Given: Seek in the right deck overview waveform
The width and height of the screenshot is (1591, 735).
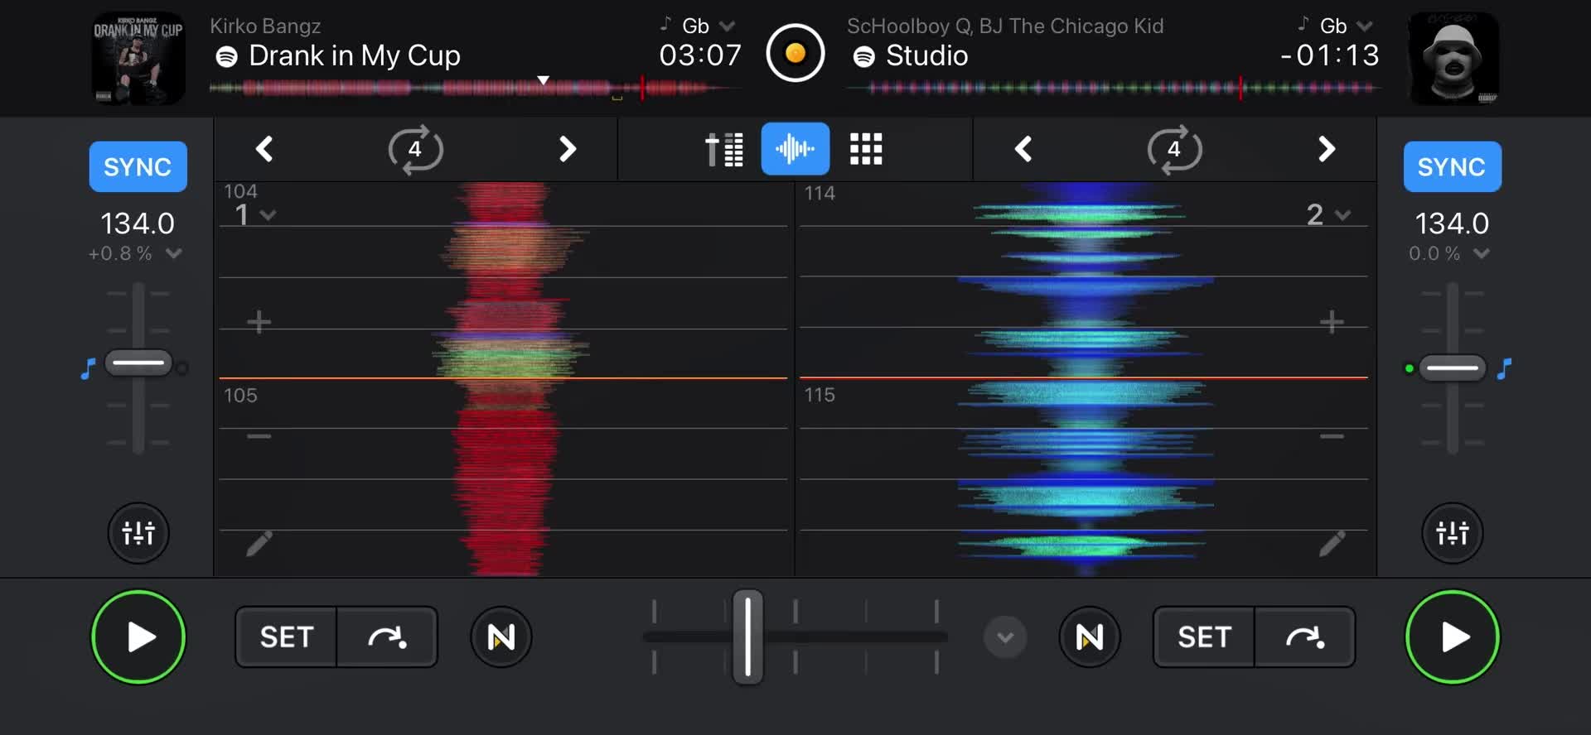Looking at the screenshot, I should [x=1113, y=88].
